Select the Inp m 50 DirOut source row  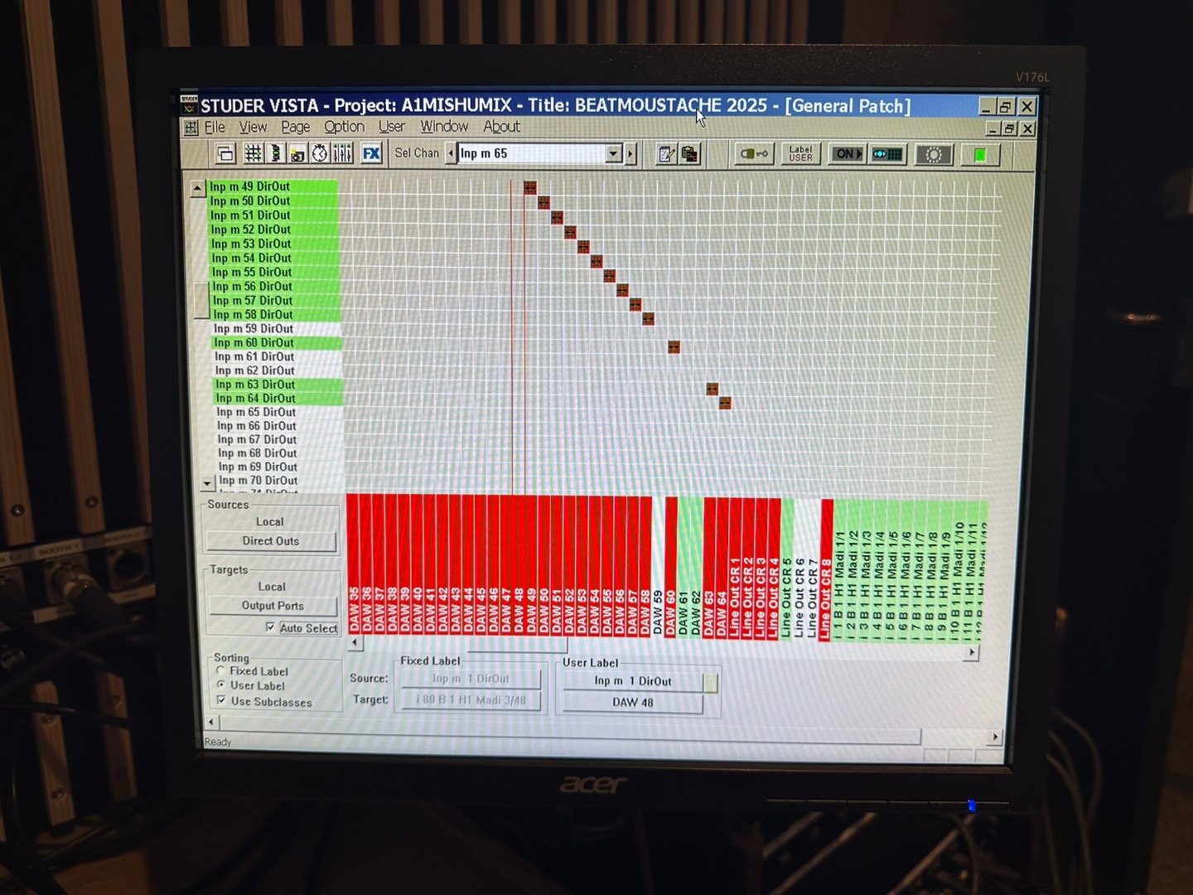pos(274,201)
